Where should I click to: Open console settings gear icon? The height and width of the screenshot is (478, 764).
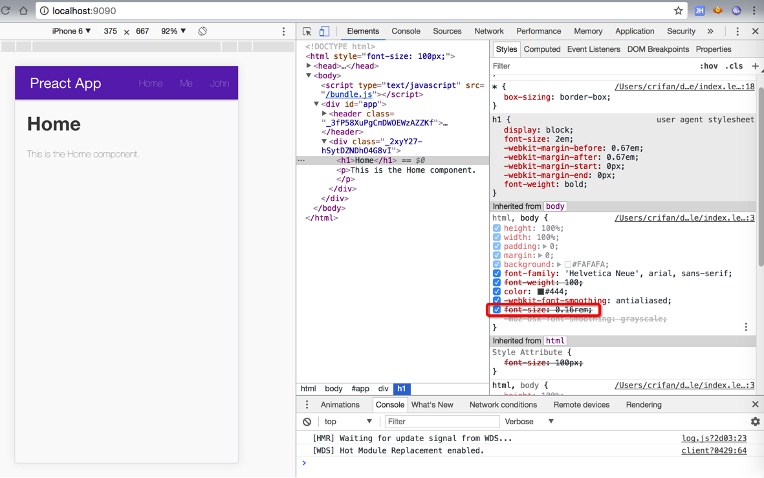(755, 422)
